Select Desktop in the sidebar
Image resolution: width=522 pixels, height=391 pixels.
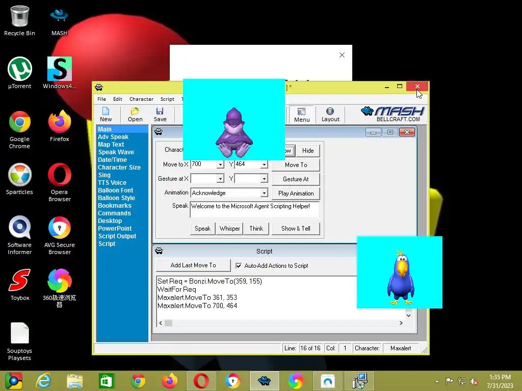click(x=122, y=221)
